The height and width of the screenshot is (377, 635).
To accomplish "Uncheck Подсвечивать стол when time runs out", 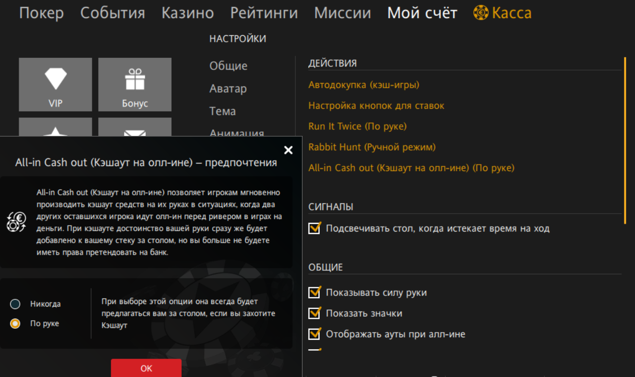I will click(x=314, y=229).
